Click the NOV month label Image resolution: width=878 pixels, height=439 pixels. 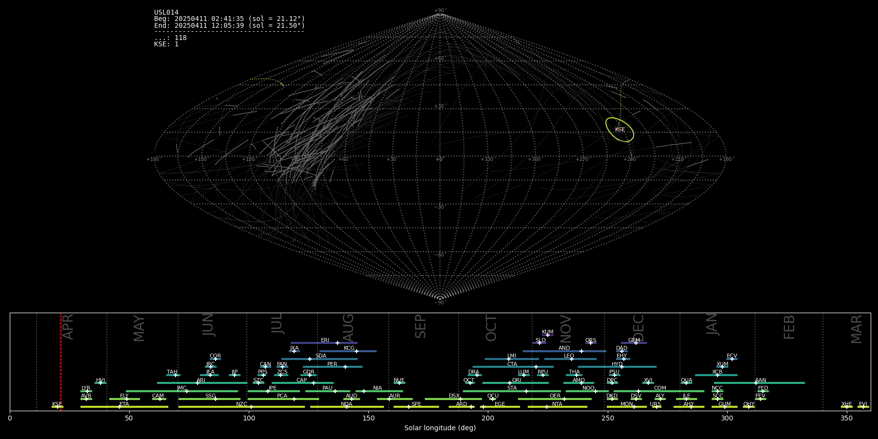[566, 329]
